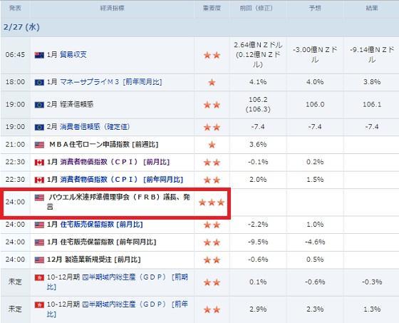
Task: Click the 経済指標 column header
Action: pos(113,8)
